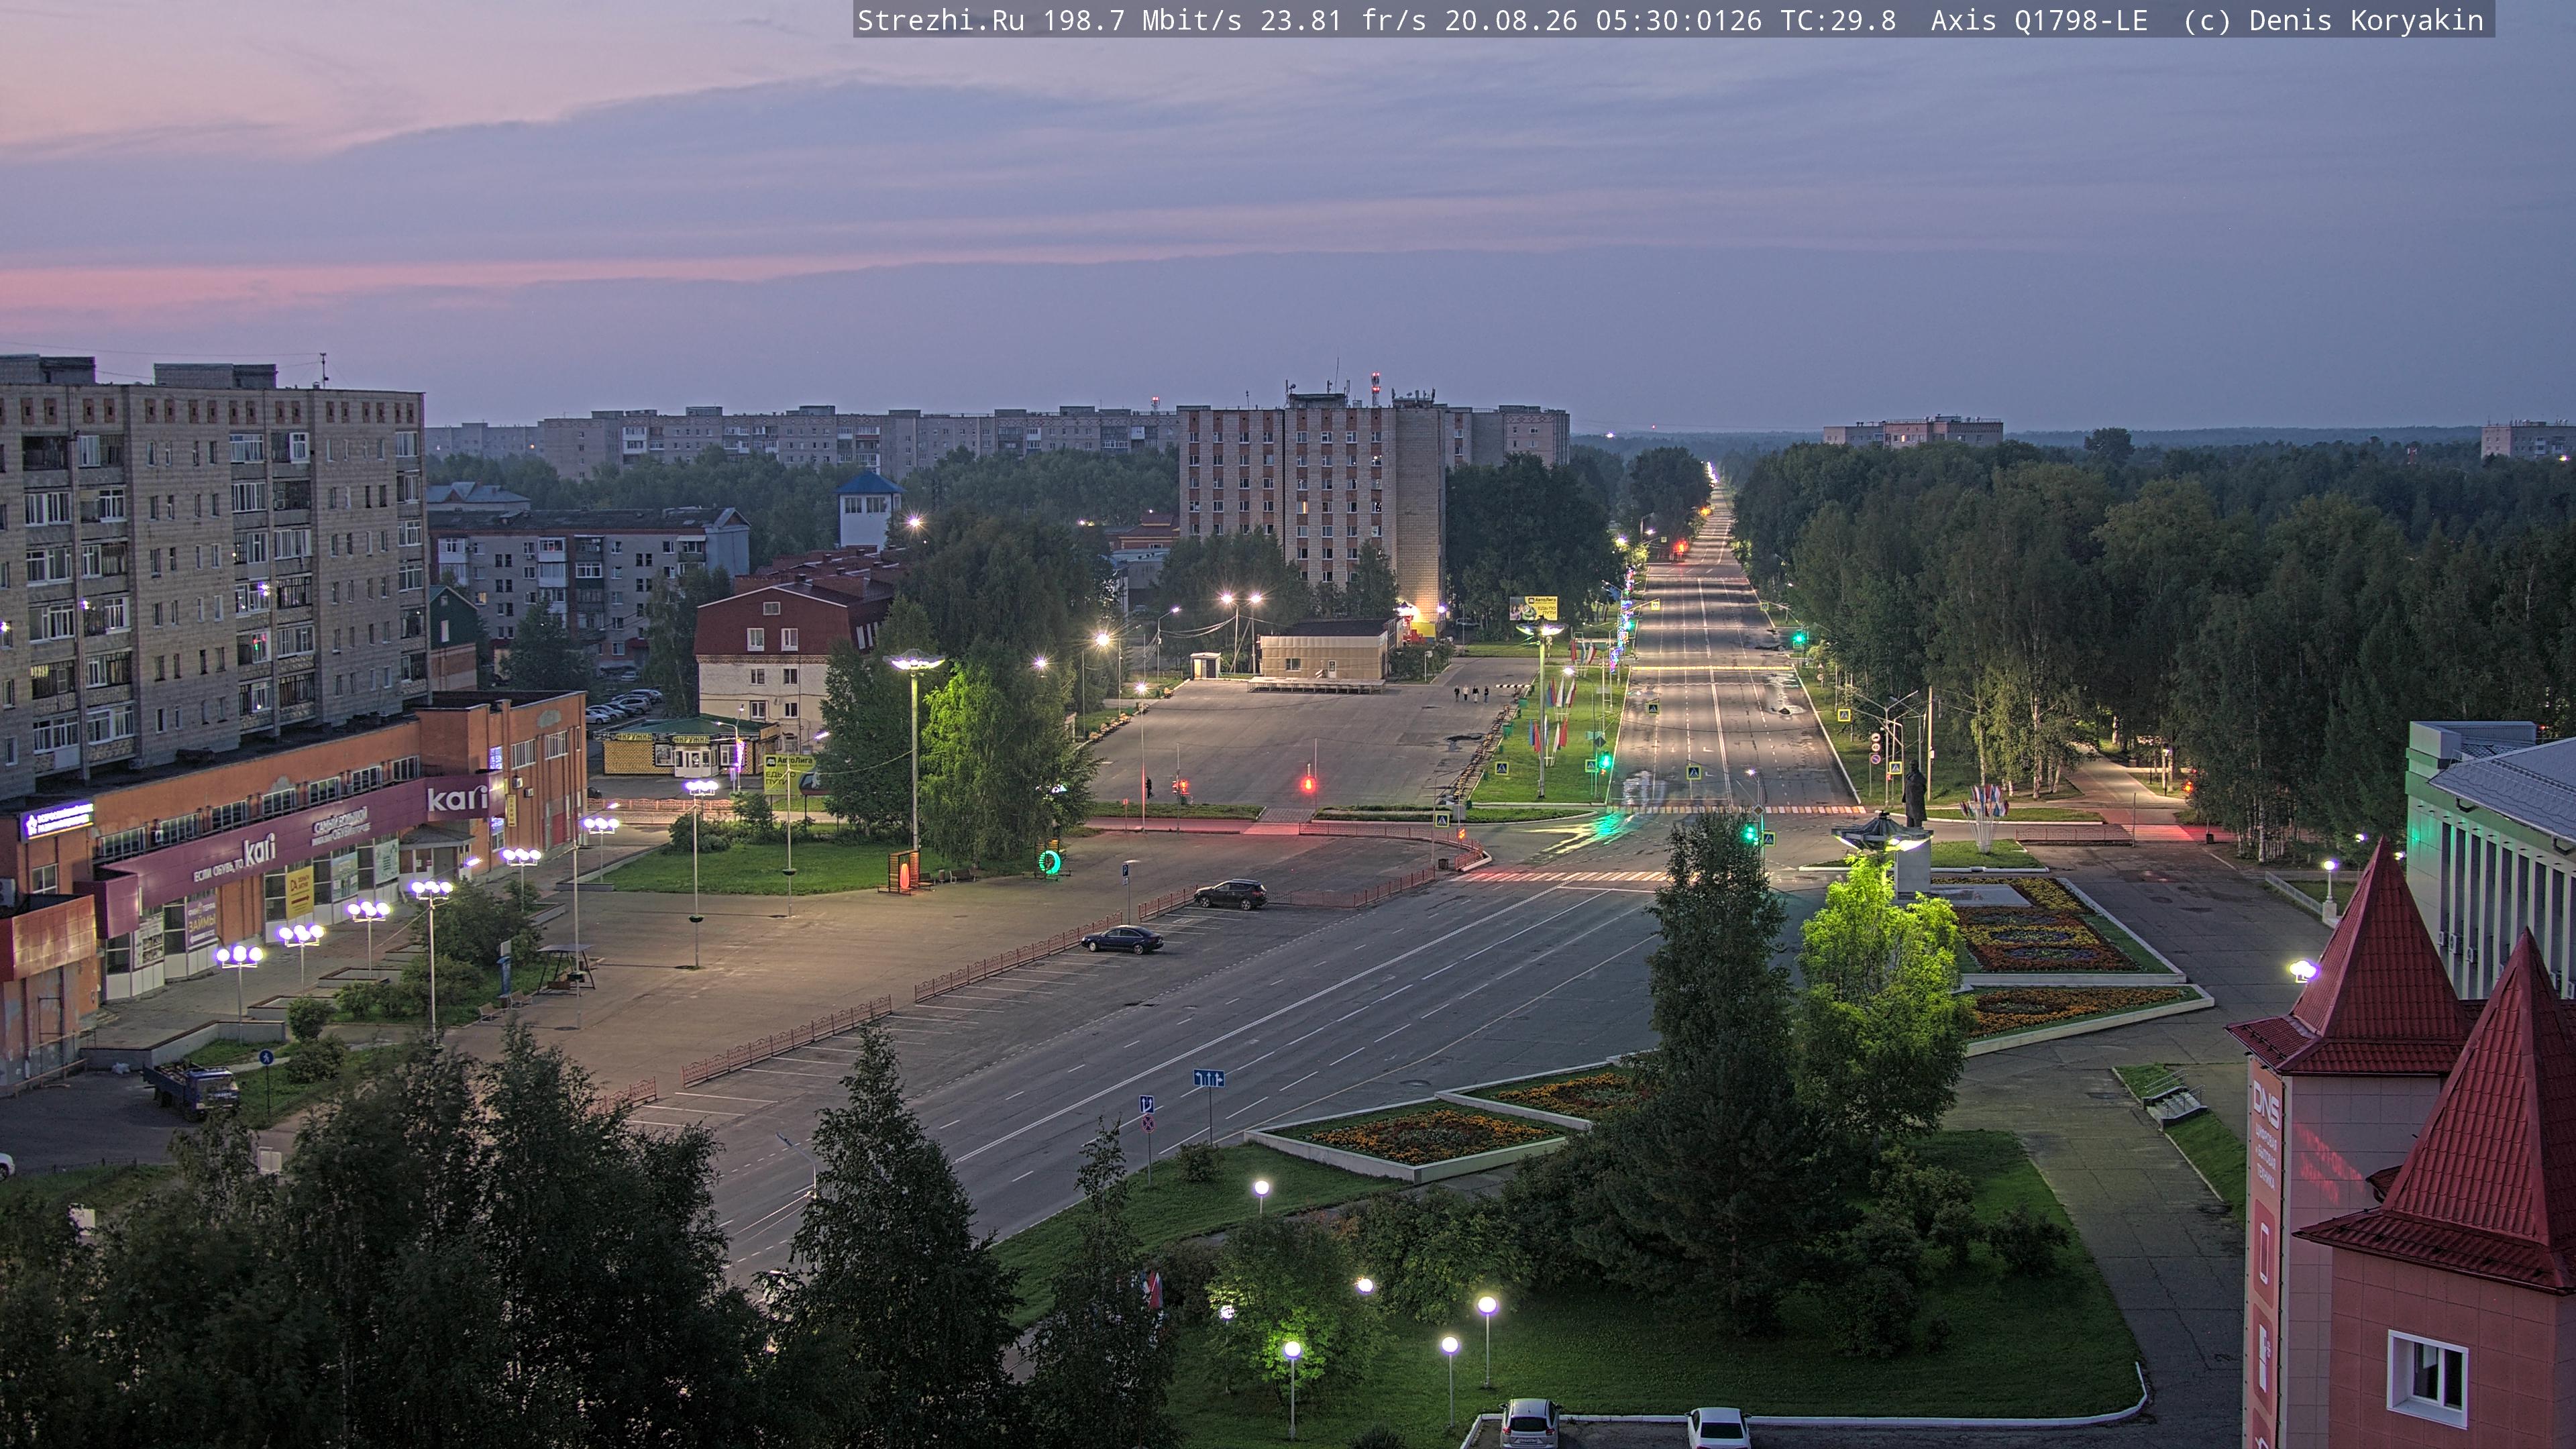The width and height of the screenshot is (2576, 1449).
Task: Select the "20.08.26" date stamp
Action: [x=1511, y=20]
